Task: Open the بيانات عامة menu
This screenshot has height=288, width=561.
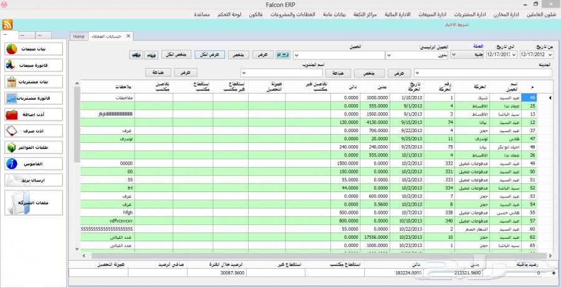Action: click(x=334, y=15)
